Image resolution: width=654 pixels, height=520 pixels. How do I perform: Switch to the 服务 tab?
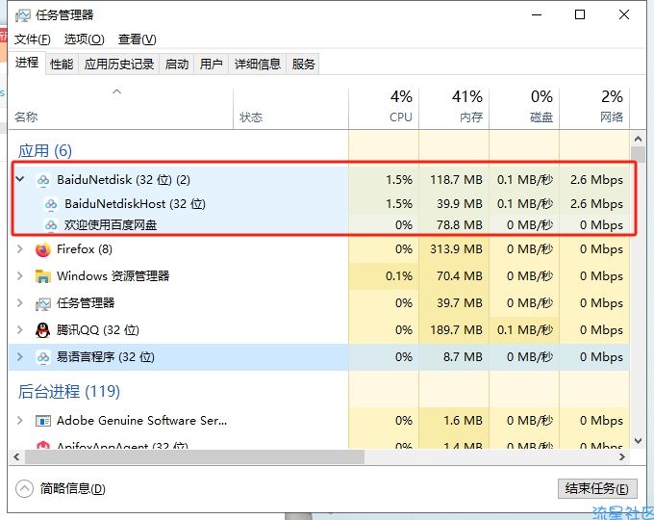pos(303,65)
